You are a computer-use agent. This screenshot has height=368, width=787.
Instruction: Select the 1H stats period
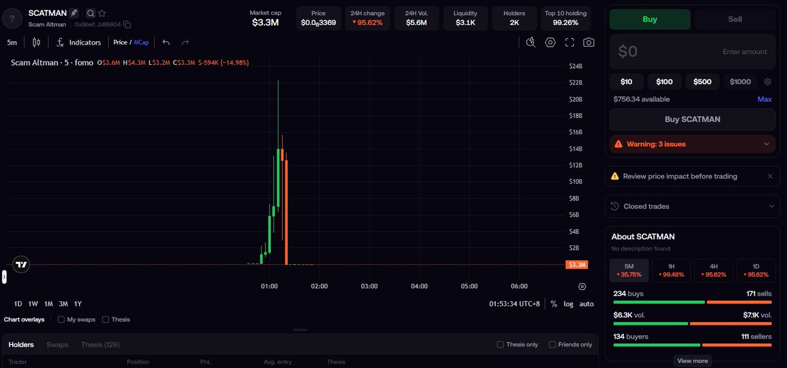(671, 270)
